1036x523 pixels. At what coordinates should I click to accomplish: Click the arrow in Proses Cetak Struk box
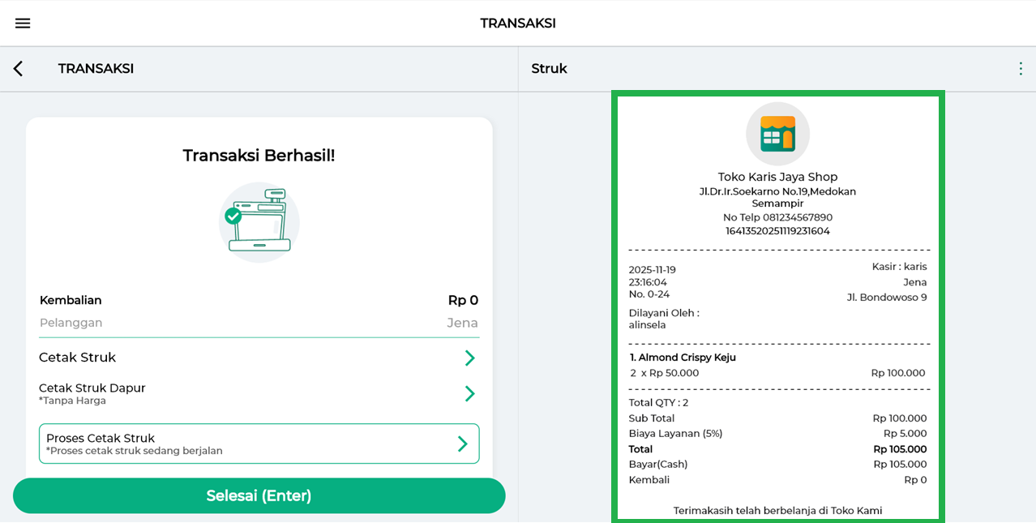point(462,444)
